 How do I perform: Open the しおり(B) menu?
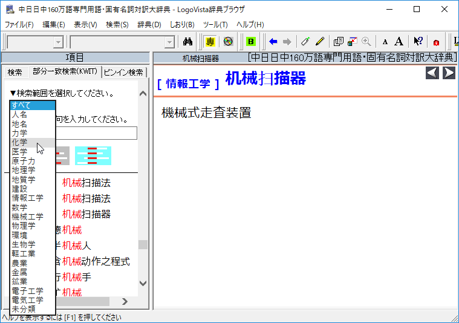[182, 25]
